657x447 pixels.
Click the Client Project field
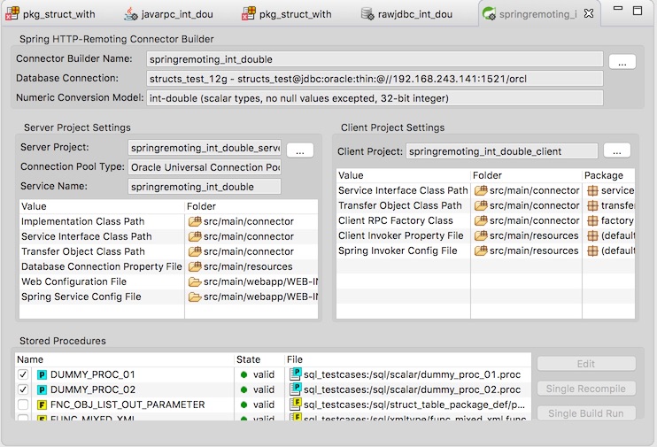501,151
